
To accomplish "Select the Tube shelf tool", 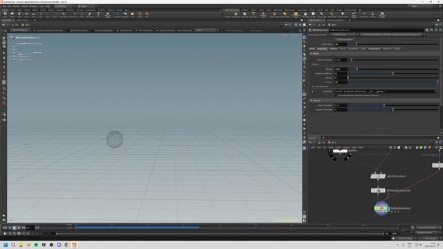I will (19, 15).
